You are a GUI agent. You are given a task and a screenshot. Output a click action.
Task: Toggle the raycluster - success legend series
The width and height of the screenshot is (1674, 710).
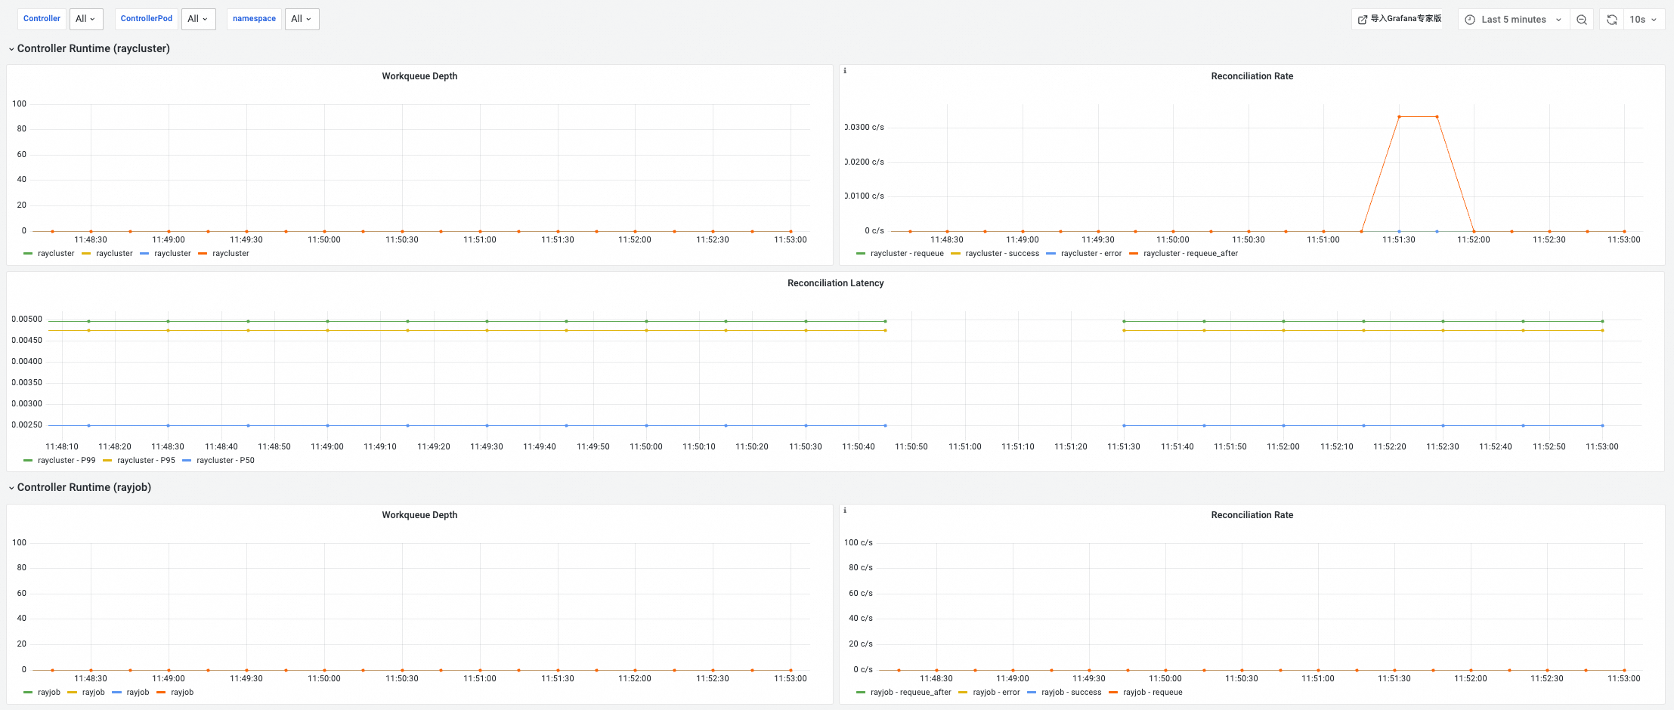coord(1002,254)
